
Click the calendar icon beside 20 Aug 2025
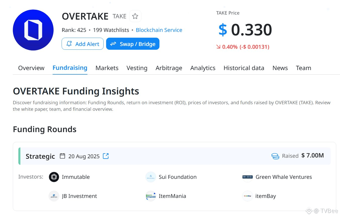click(62, 156)
